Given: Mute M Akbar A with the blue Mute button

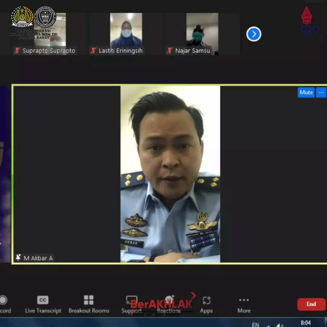Looking at the screenshot, I should 306,92.
